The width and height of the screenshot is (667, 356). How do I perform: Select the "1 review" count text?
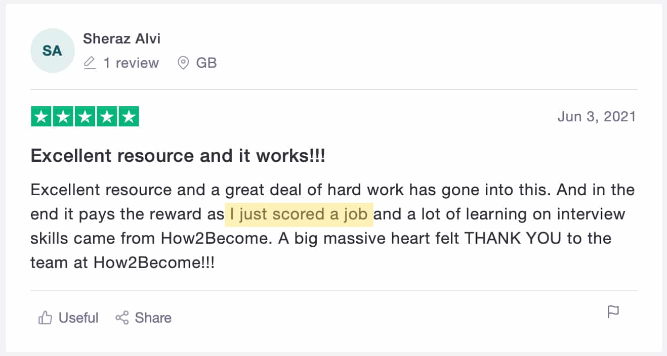131,63
